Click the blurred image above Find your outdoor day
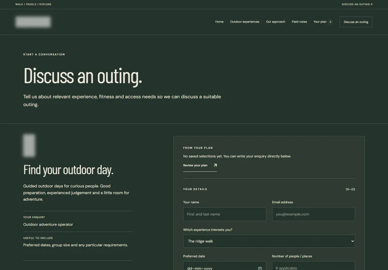388x270 pixels. coord(29,146)
